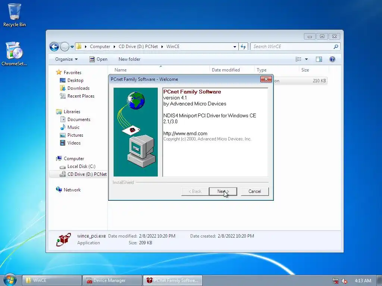Open the Videos library

(74, 143)
